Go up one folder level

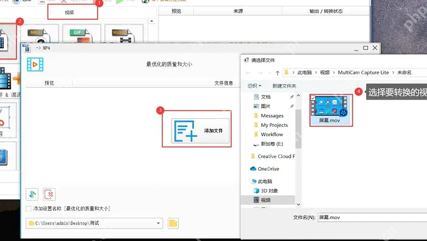point(278,73)
